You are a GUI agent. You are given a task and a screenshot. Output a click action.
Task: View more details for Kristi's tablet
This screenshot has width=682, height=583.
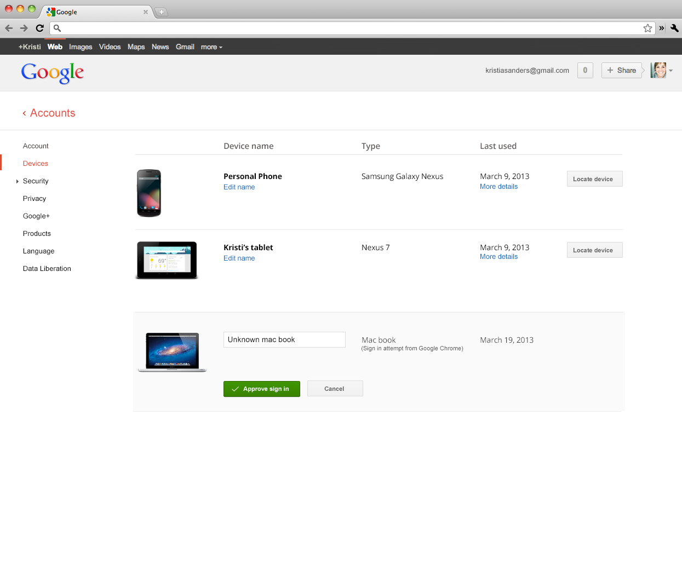coord(498,256)
